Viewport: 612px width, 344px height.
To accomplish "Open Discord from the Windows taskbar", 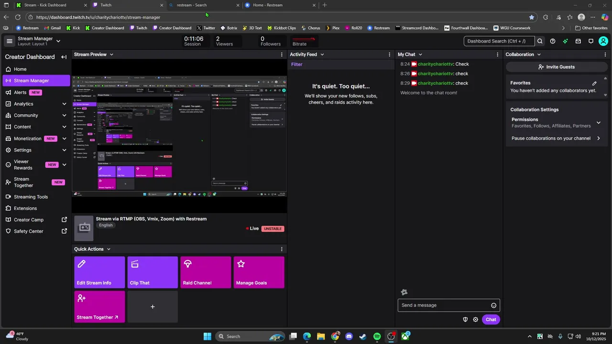I will tap(349, 336).
